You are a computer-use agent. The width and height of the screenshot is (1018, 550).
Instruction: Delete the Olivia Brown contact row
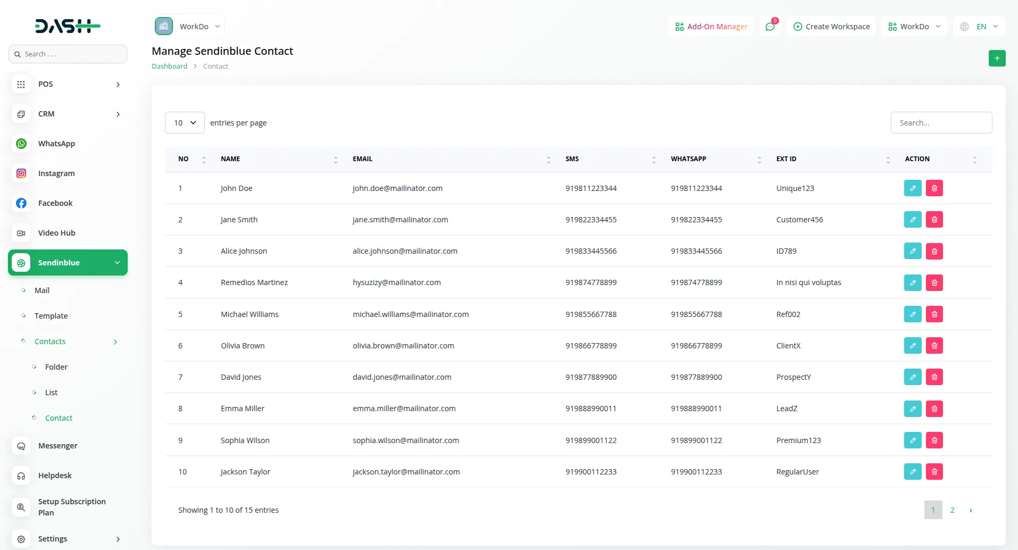coord(934,346)
